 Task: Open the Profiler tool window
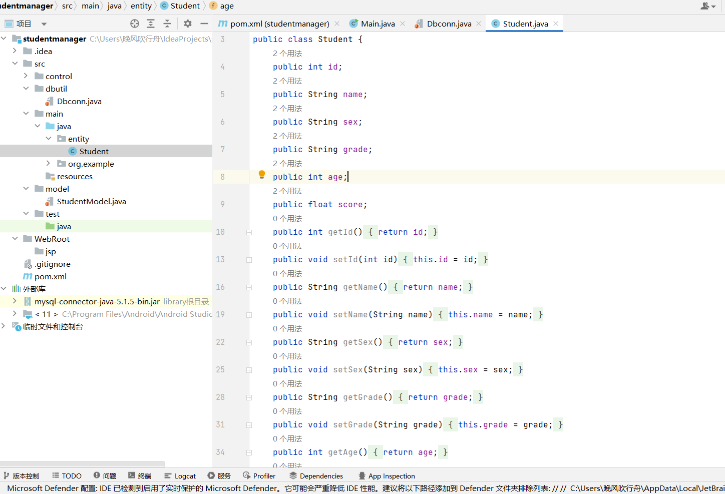(259, 475)
